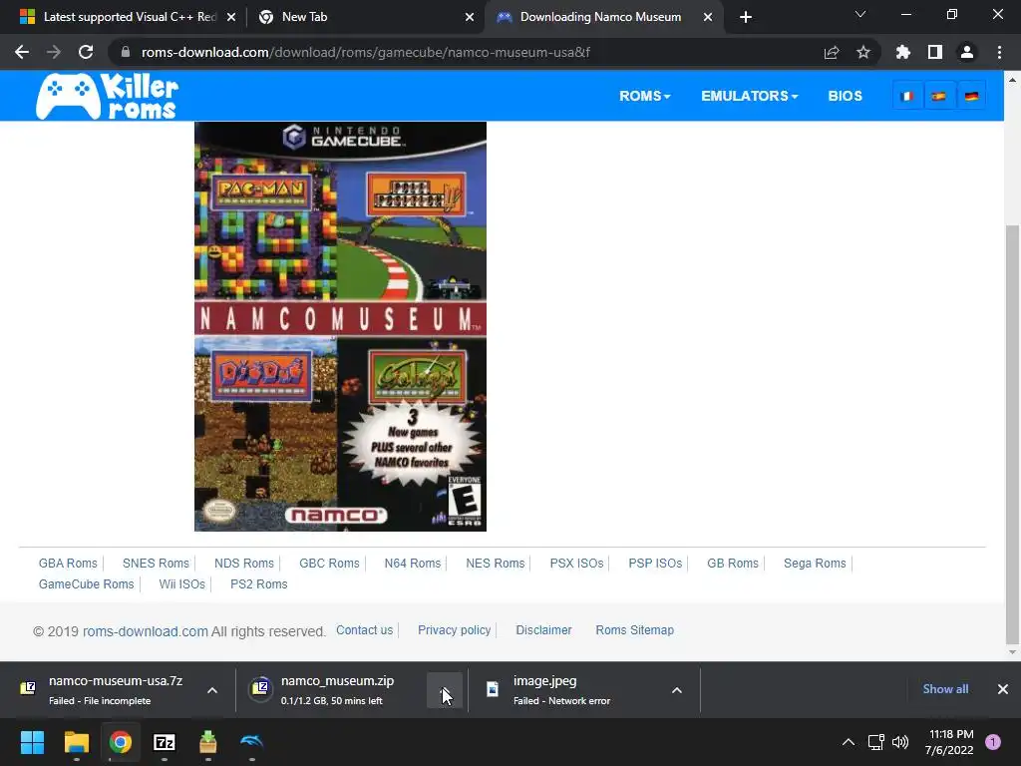The image size is (1021, 766).
Task: Show hidden system tray icons
Action: 849,742
